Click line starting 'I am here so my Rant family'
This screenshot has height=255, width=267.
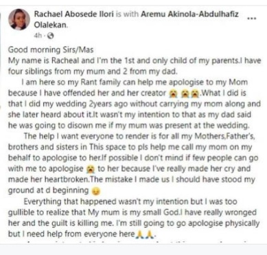click(x=135, y=82)
